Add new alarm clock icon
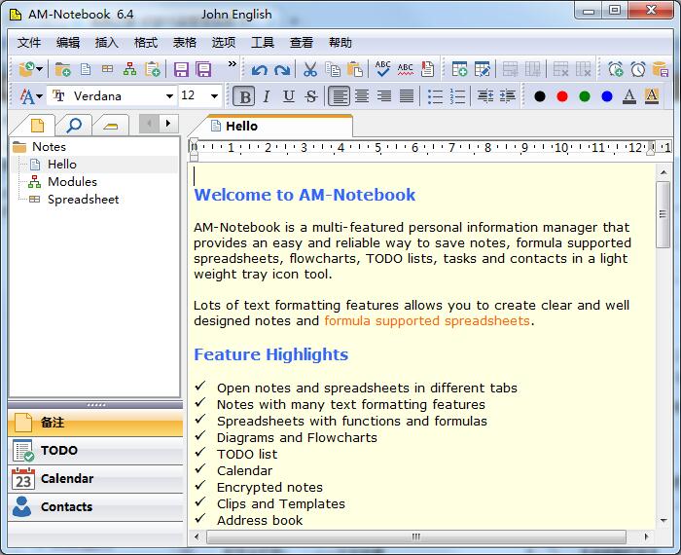The width and height of the screenshot is (681, 555). (616, 69)
